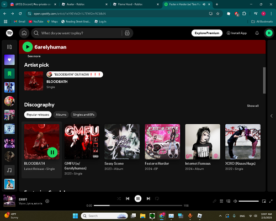Open Your Episodes bookmark tile
276x221 pixels.
click(9, 73)
